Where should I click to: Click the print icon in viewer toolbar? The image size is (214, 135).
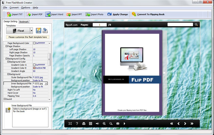click(84, 123)
